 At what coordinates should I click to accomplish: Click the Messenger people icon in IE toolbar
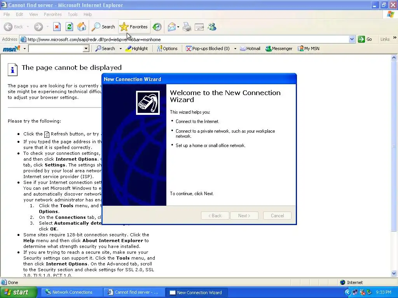212,27
